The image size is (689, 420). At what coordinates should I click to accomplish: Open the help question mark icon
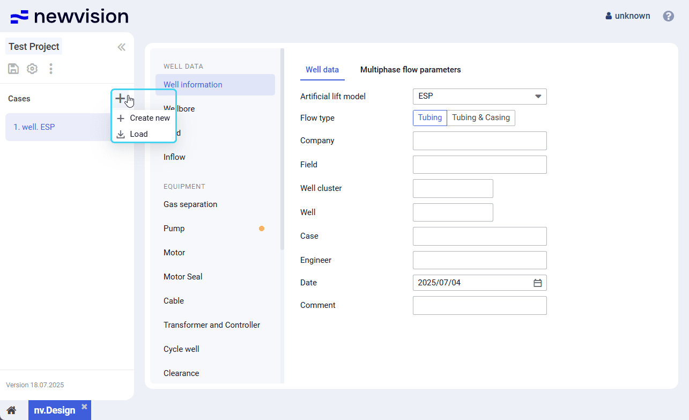(668, 16)
